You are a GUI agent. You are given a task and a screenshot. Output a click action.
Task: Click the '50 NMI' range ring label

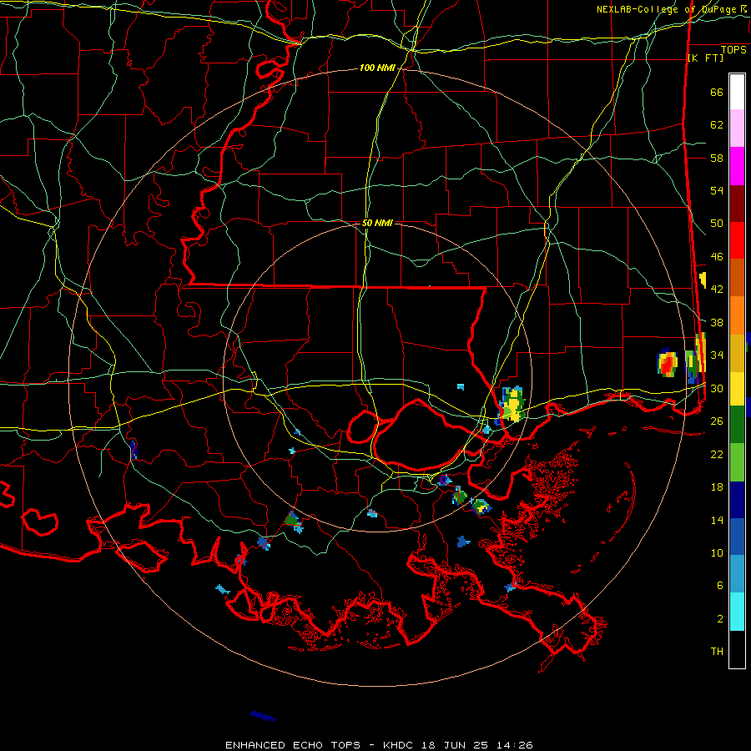click(377, 223)
